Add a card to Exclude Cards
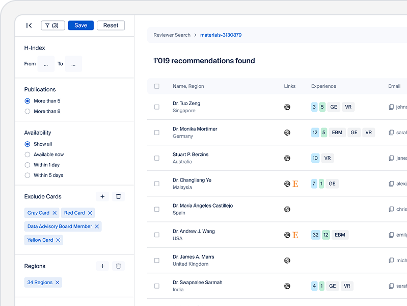 click(102, 196)
